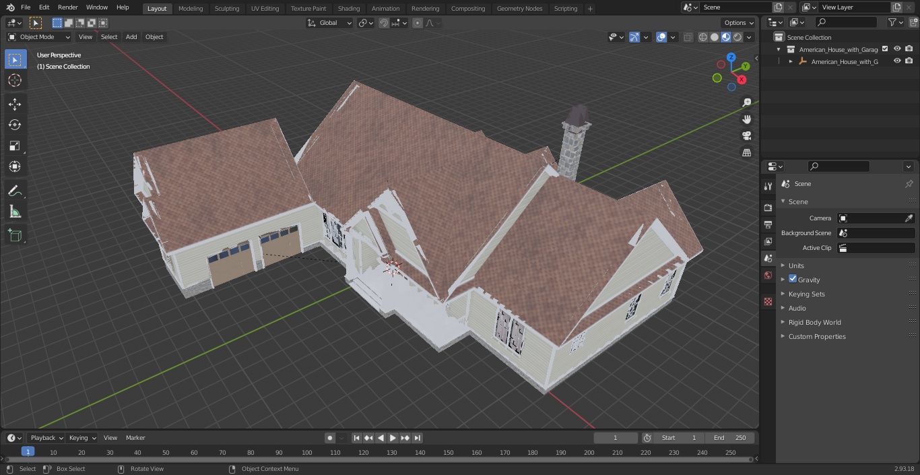Image resolution: width=920 pixels, height=475 pixels.
Task: Expand the Audio panel
Action: click(797, 308)
